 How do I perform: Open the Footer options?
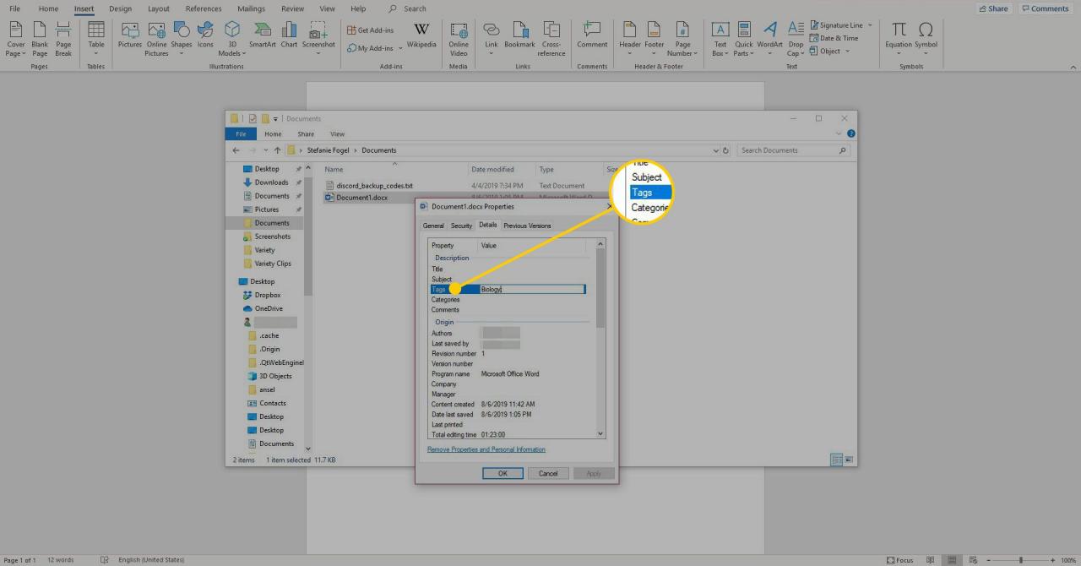pyautogui.click(x=655, y=40)
